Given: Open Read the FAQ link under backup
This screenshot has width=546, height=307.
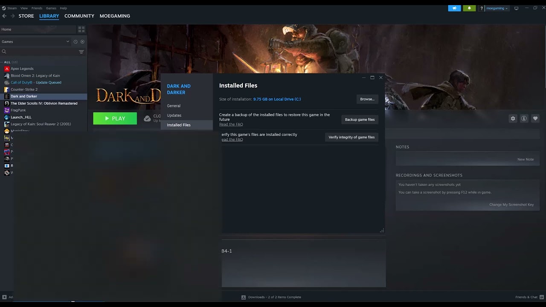Looking at the screenshot, I should 231,125.
